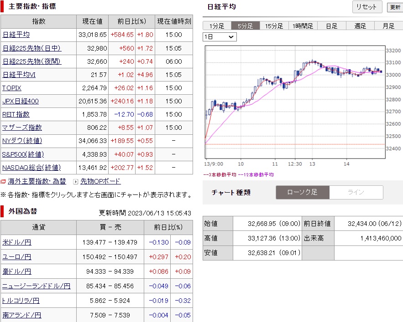The height and width of the screenshot is (322, 403).
Task: Open the TOPIX index link
Action: click(12, 88)
